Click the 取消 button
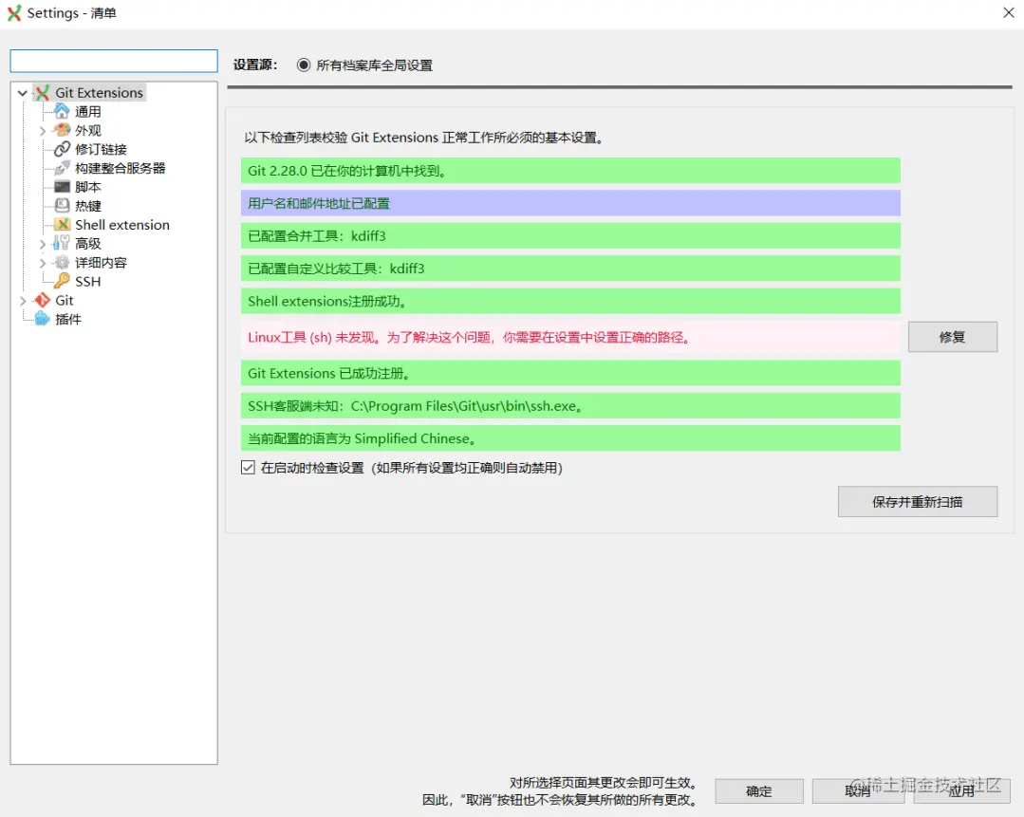 857,790
